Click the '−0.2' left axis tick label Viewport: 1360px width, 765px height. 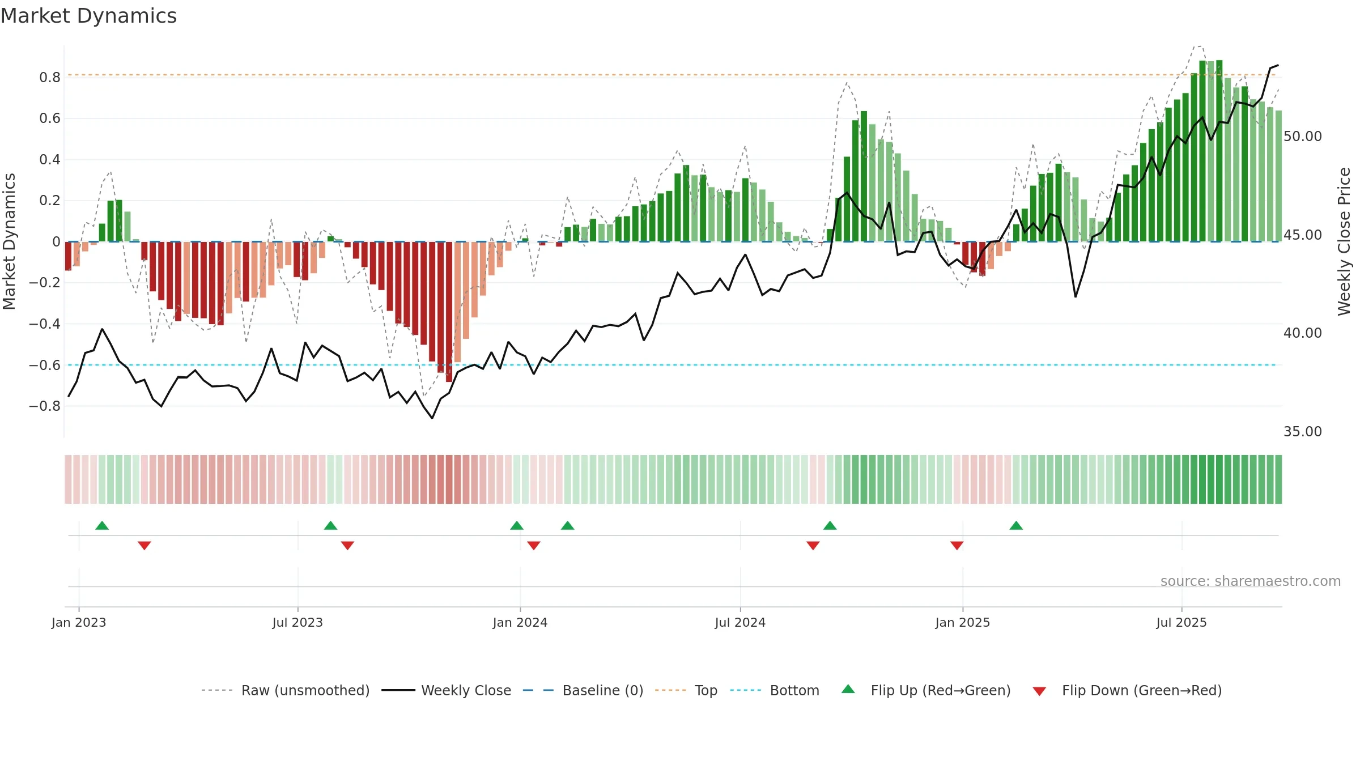[45, 283]
